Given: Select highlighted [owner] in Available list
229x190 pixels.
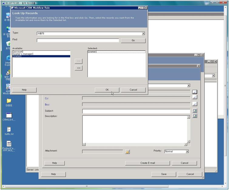Looking at the screenshot, I should pos(41,56).
